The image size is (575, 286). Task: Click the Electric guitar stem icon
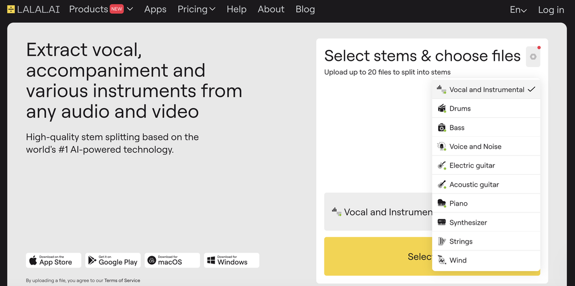(442, 165)
